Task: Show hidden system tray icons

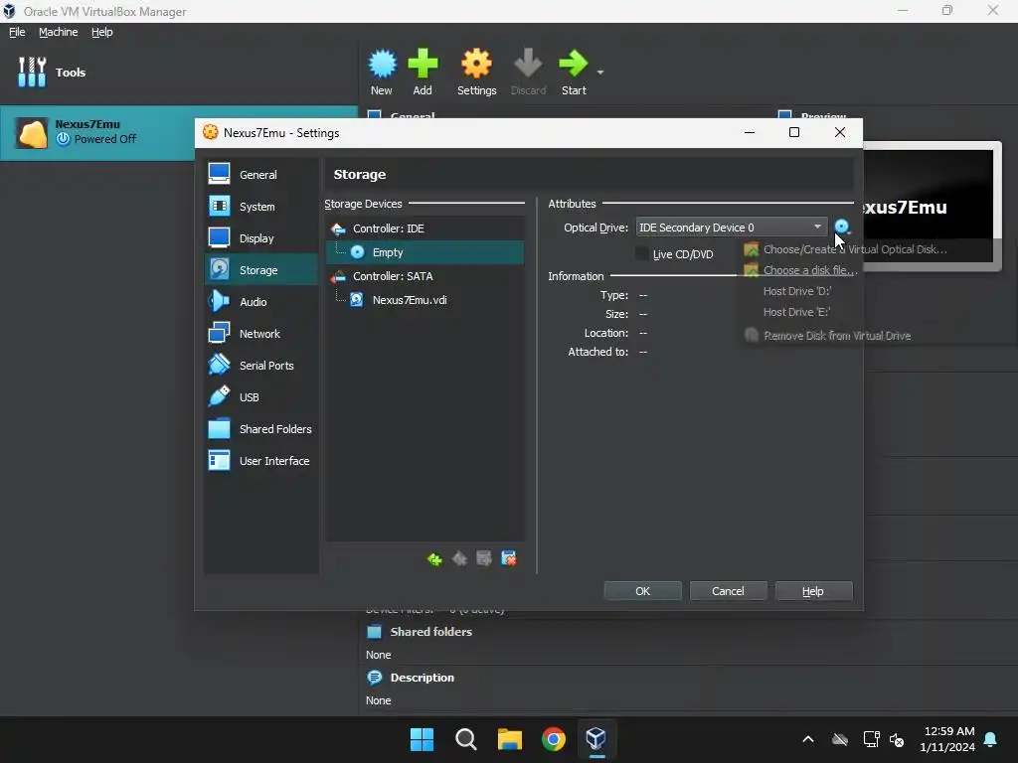Action: pyautogui.click(x=808, y=739)
